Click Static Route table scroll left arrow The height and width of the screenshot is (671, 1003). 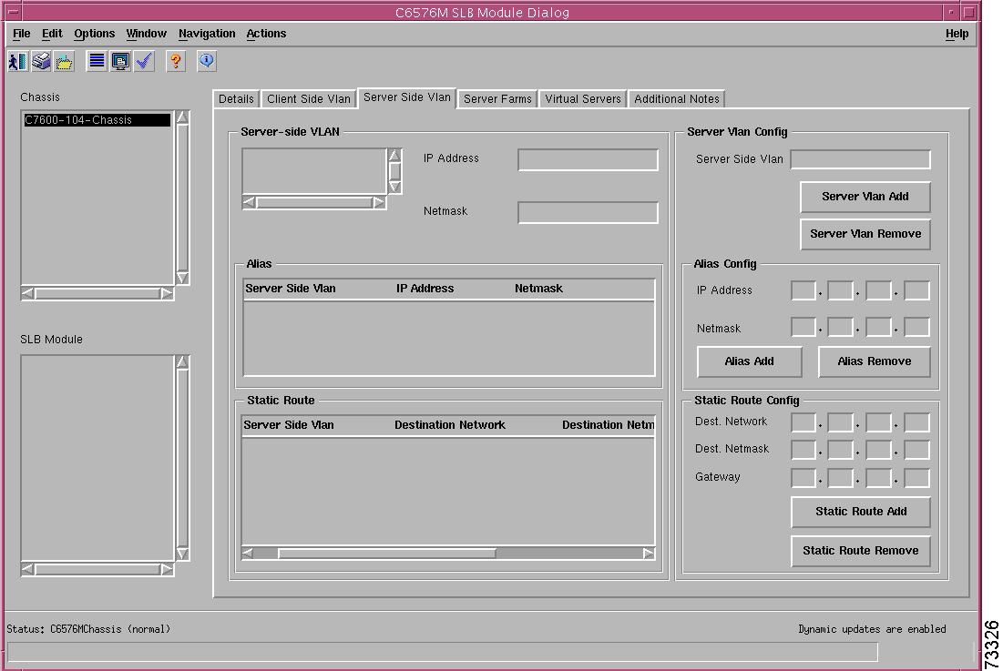[x=248, y=554]
